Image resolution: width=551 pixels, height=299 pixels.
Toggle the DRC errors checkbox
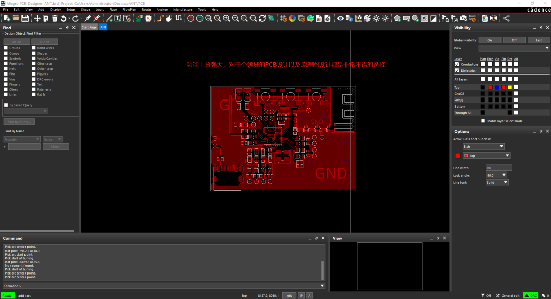tap(33, 79)
